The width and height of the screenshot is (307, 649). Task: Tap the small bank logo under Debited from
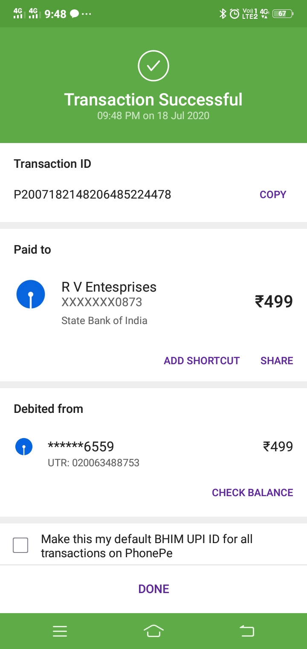pos(24,447)
